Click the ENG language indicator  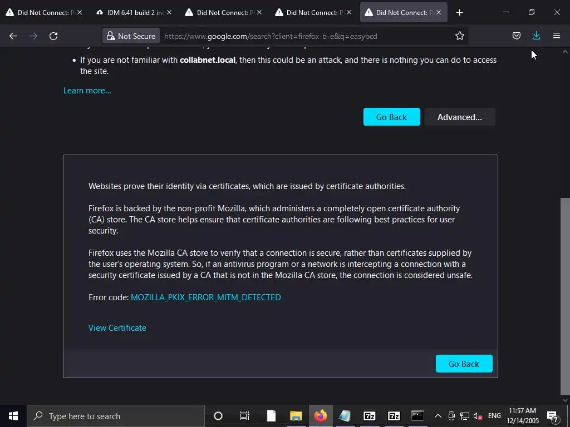click(x=494, y=416)
